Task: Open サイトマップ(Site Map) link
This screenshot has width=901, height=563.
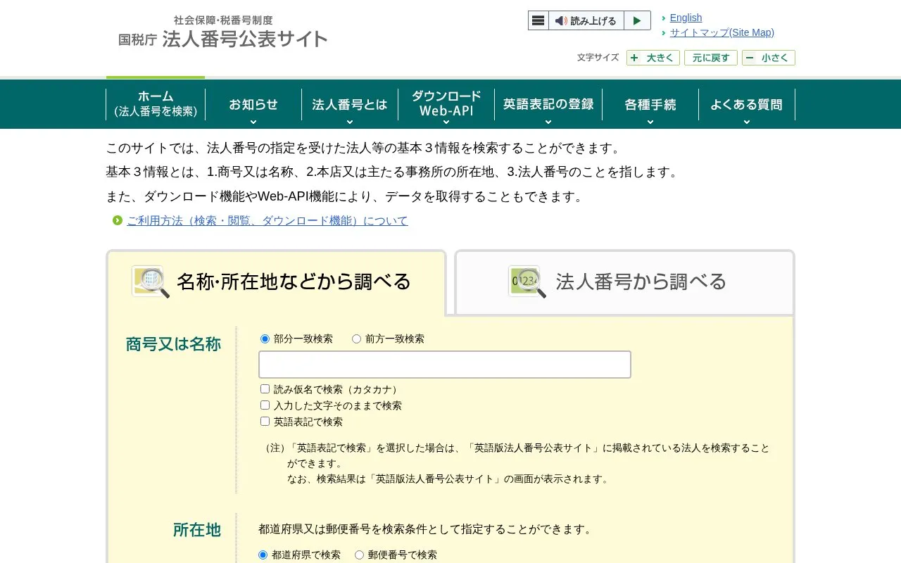Action: [722, 32]
